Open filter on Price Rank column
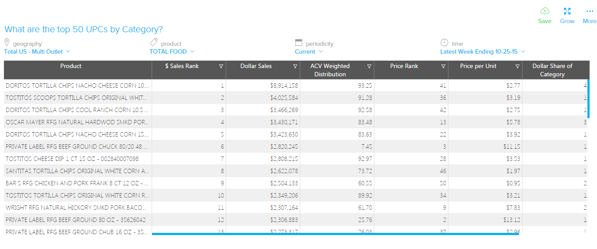The height and width of the screenshot is (249, 597). [443, 67]
